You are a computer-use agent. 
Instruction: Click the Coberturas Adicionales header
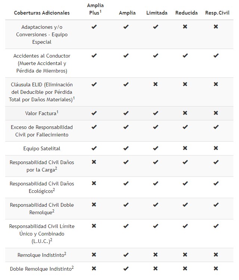tap(42, 13)
